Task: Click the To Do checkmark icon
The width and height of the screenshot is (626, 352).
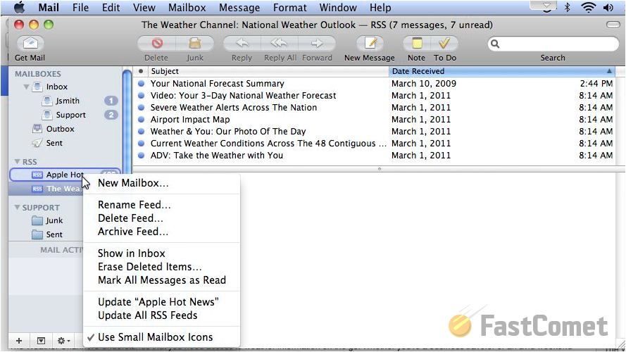Action: coord(444,43)
